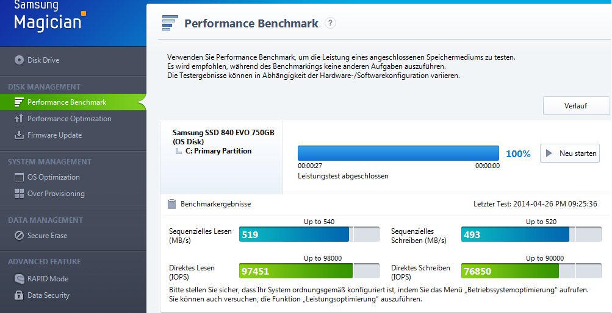The image size is (612, 313).
Task: Select Samsung SSD 840 EVO 750GB drive
Action: pos(223,137)
